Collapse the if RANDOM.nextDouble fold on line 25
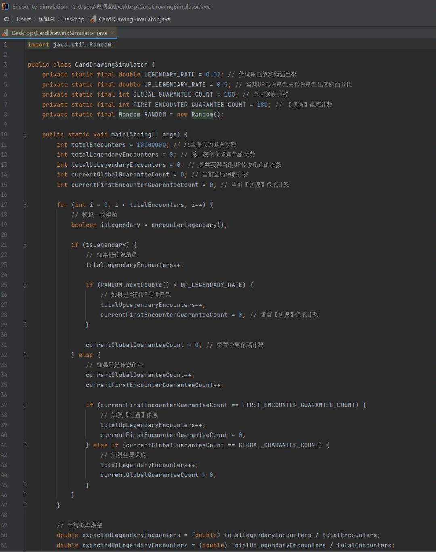 [x=25, y=285]
